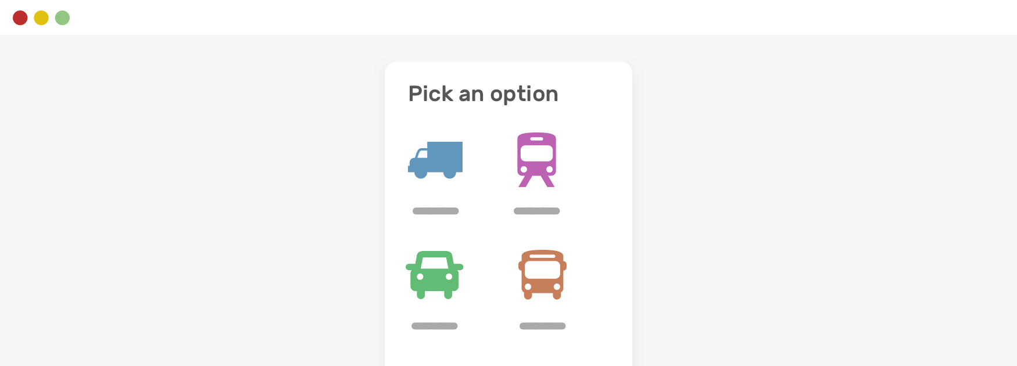Click the "Pick an option" heading

(483, 94)
